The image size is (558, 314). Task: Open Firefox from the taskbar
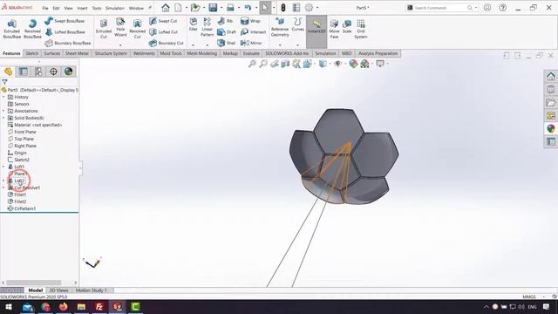64,306
